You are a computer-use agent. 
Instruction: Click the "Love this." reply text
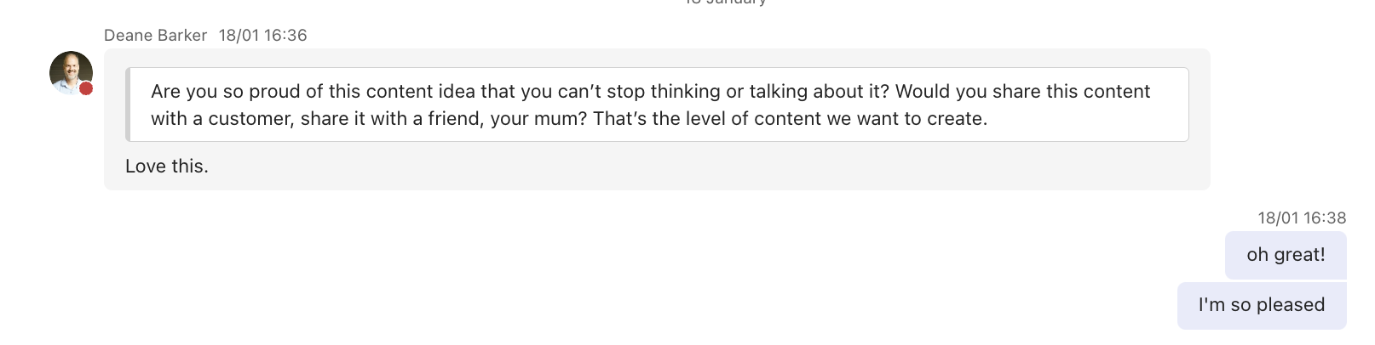pos(167,167)
